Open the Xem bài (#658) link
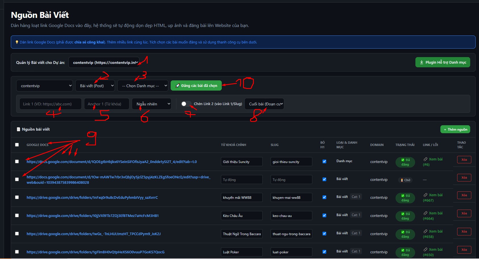Viewport: 479px width, 259px height. [433, 234]
